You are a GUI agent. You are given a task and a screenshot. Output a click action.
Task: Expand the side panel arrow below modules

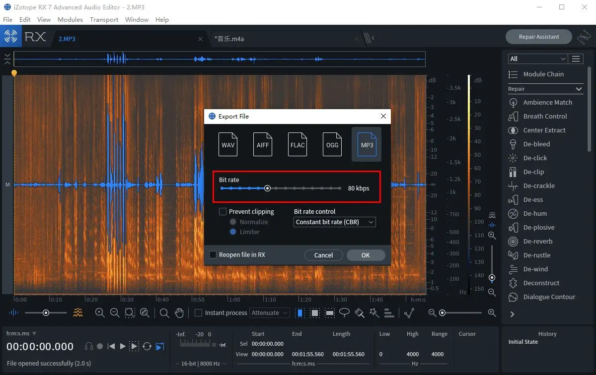pyautogui.click(x=512, y=314)
